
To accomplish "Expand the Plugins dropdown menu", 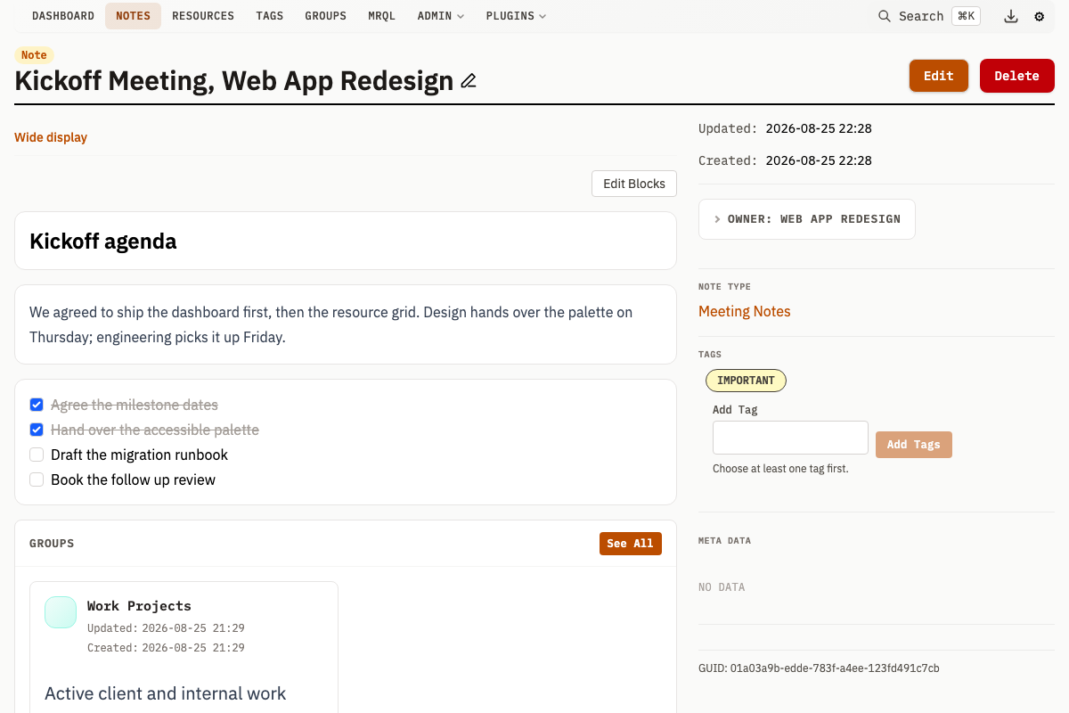I will (516, 16).
